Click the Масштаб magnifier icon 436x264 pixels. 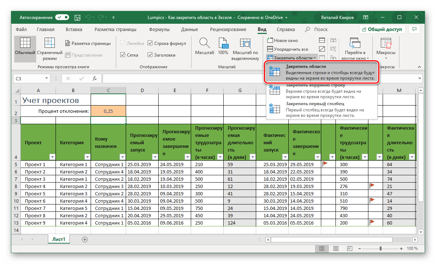pyautogui.click(x=204, y=43)
